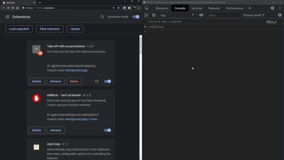Switch to the Sources tab
Image resolution: width=284 pixels, height=160 pixels.
(x=197, y=8)
